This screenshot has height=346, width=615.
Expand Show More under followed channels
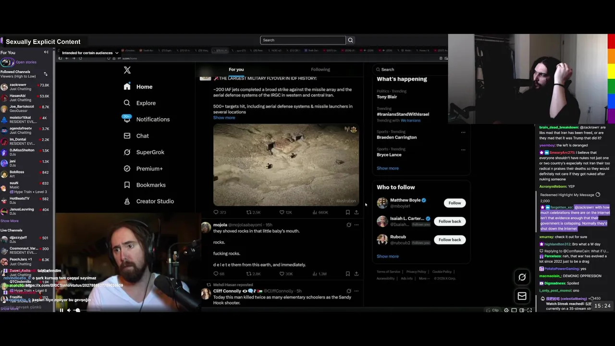[9, 221]
